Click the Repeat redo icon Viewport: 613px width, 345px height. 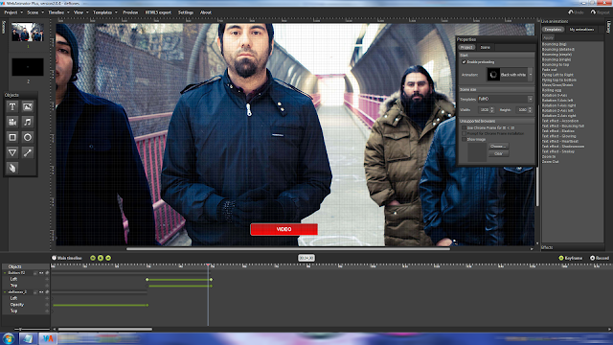pyautogui.click(x=594, y=12)
